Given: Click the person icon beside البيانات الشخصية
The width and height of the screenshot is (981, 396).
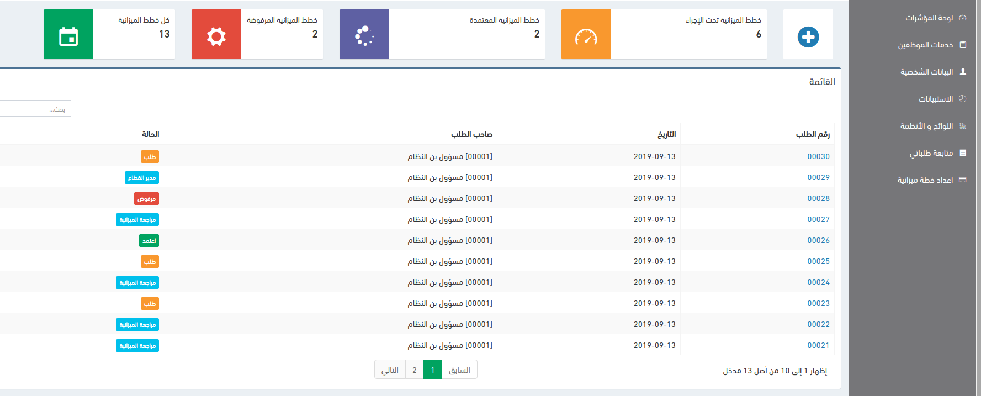Looking at the screenshot, I should pyautogui.click(x=963, y=72).
